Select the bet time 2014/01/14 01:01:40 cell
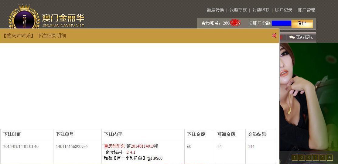This screenshot has width=338, height=164. pyautogui.click(x=21, y=146)
